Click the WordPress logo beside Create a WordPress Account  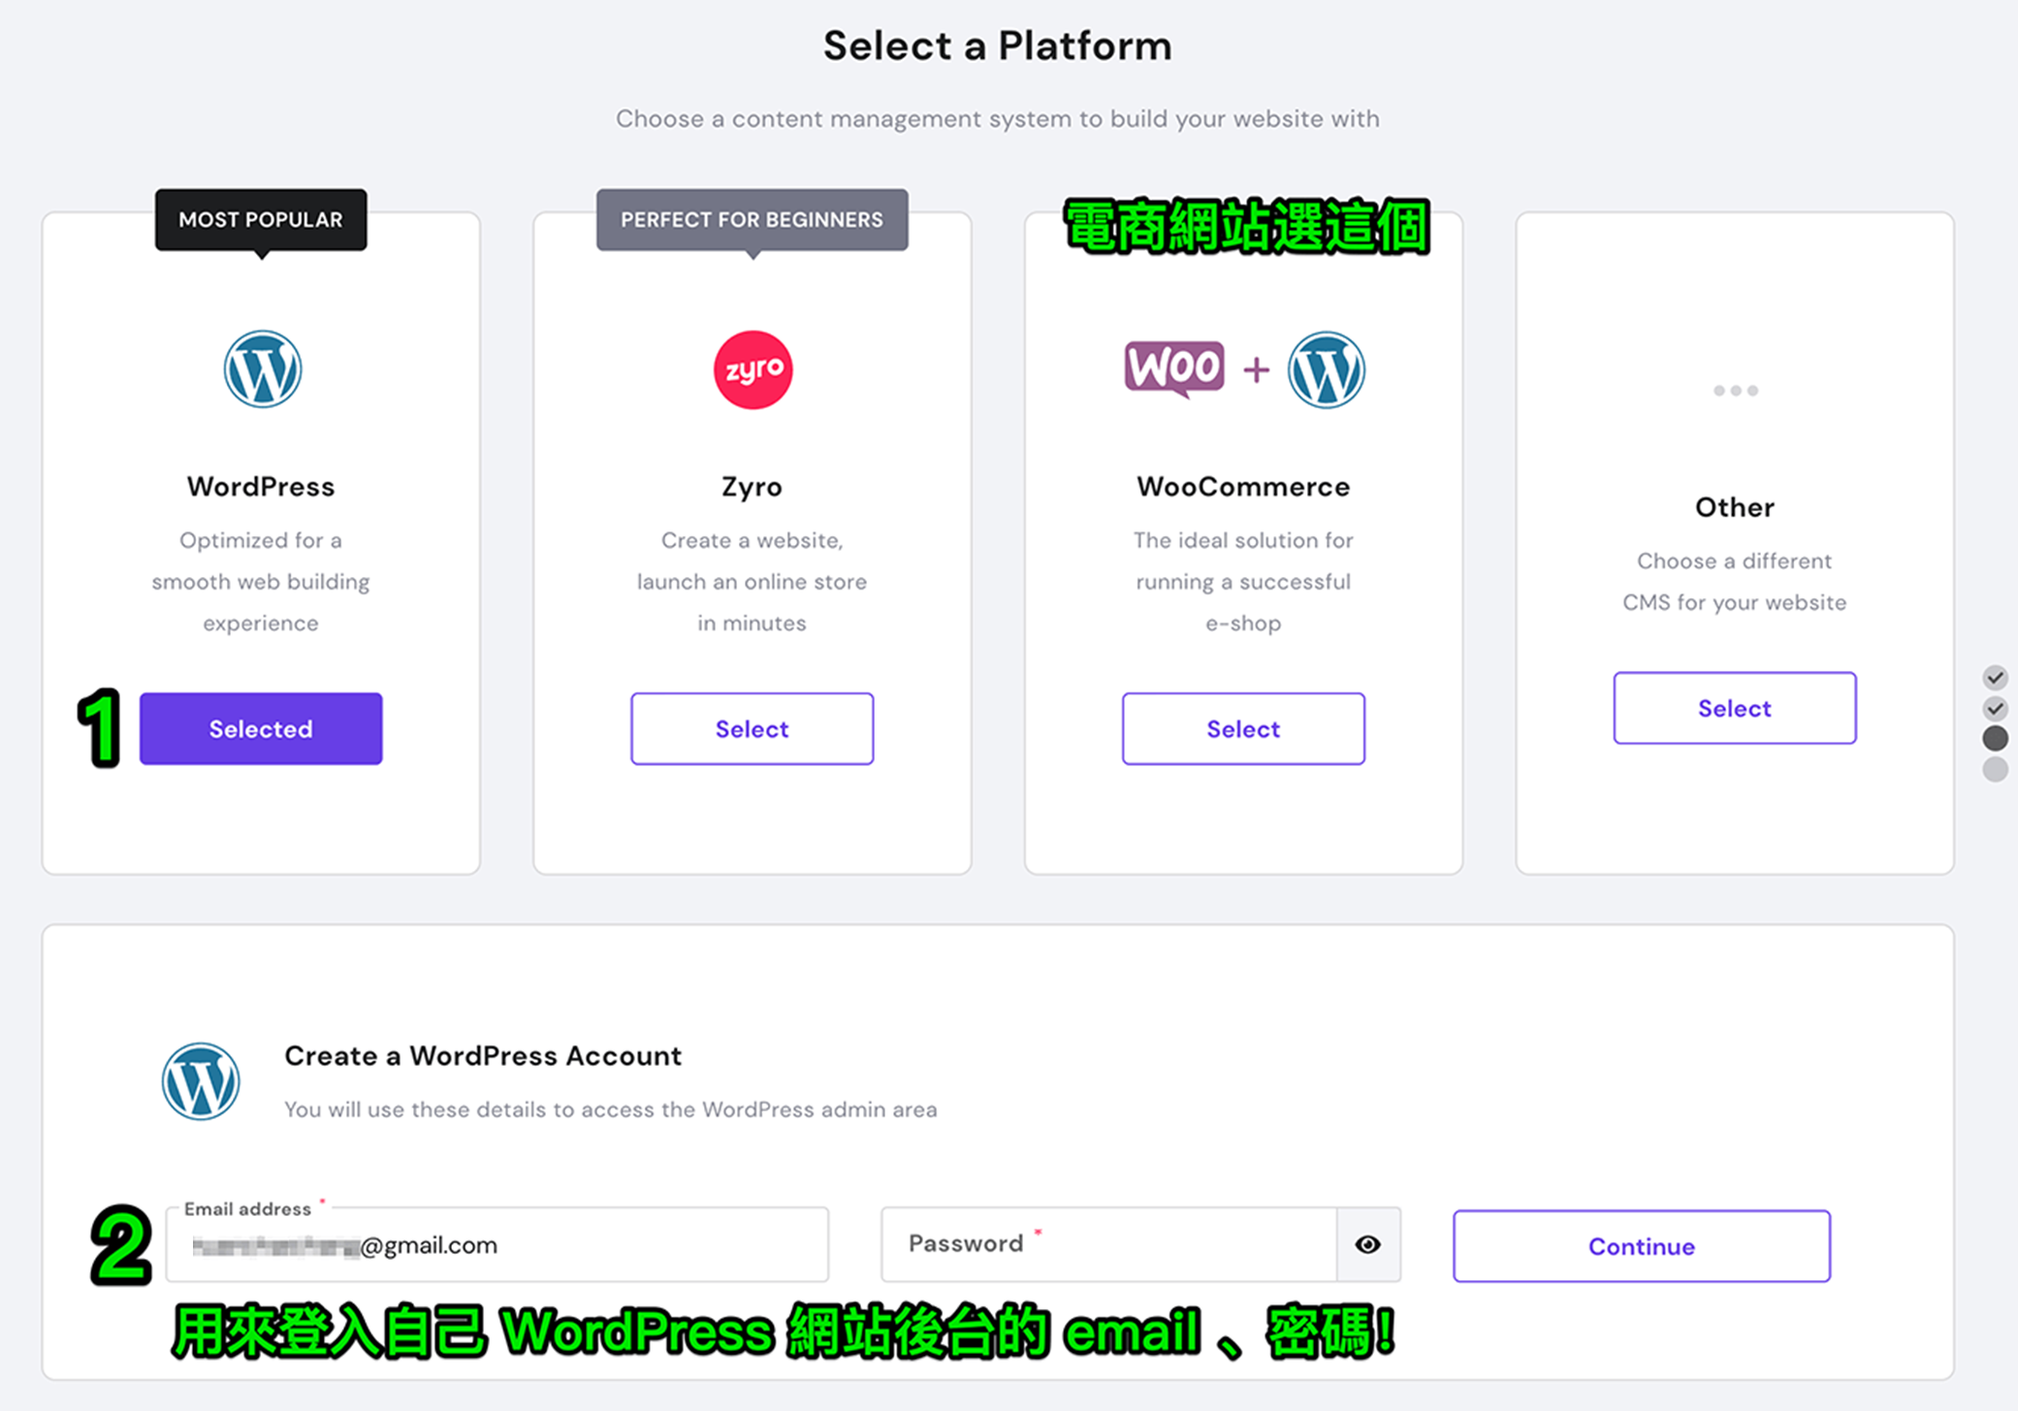(x=201, y=1081)
